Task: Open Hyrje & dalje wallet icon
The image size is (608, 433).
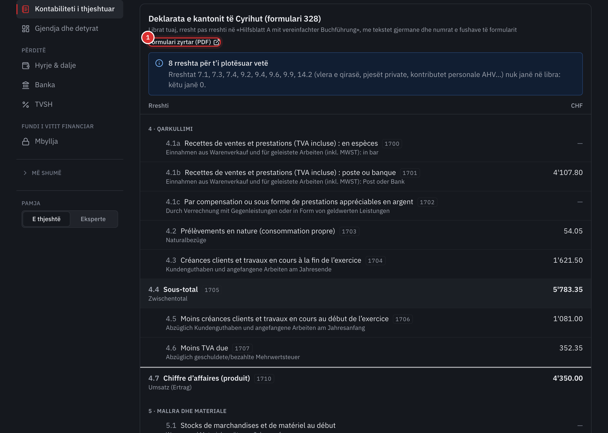Action: coord(25,66)
